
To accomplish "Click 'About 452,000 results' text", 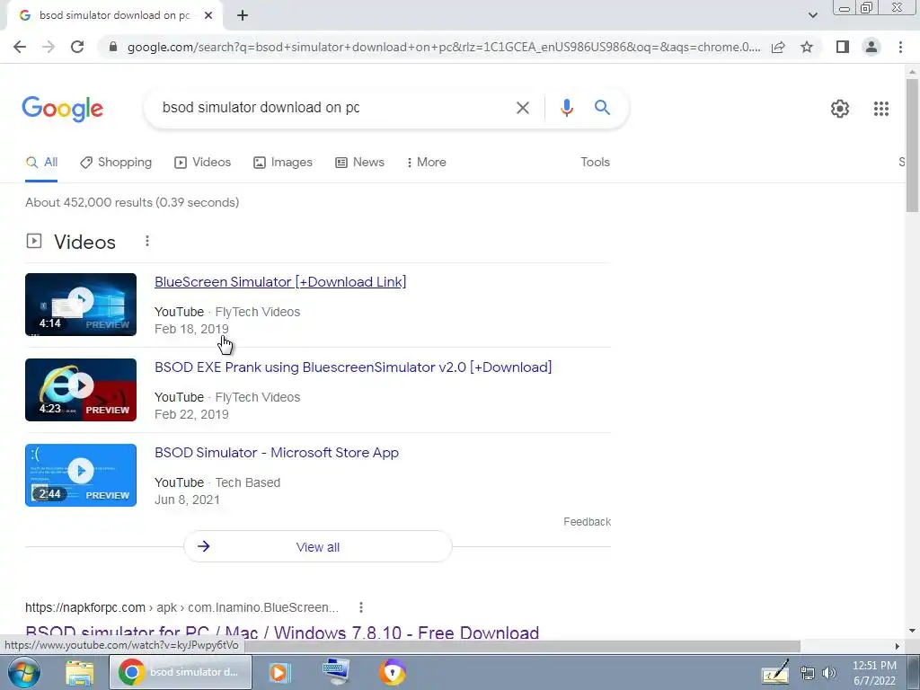I will (89, 202).
